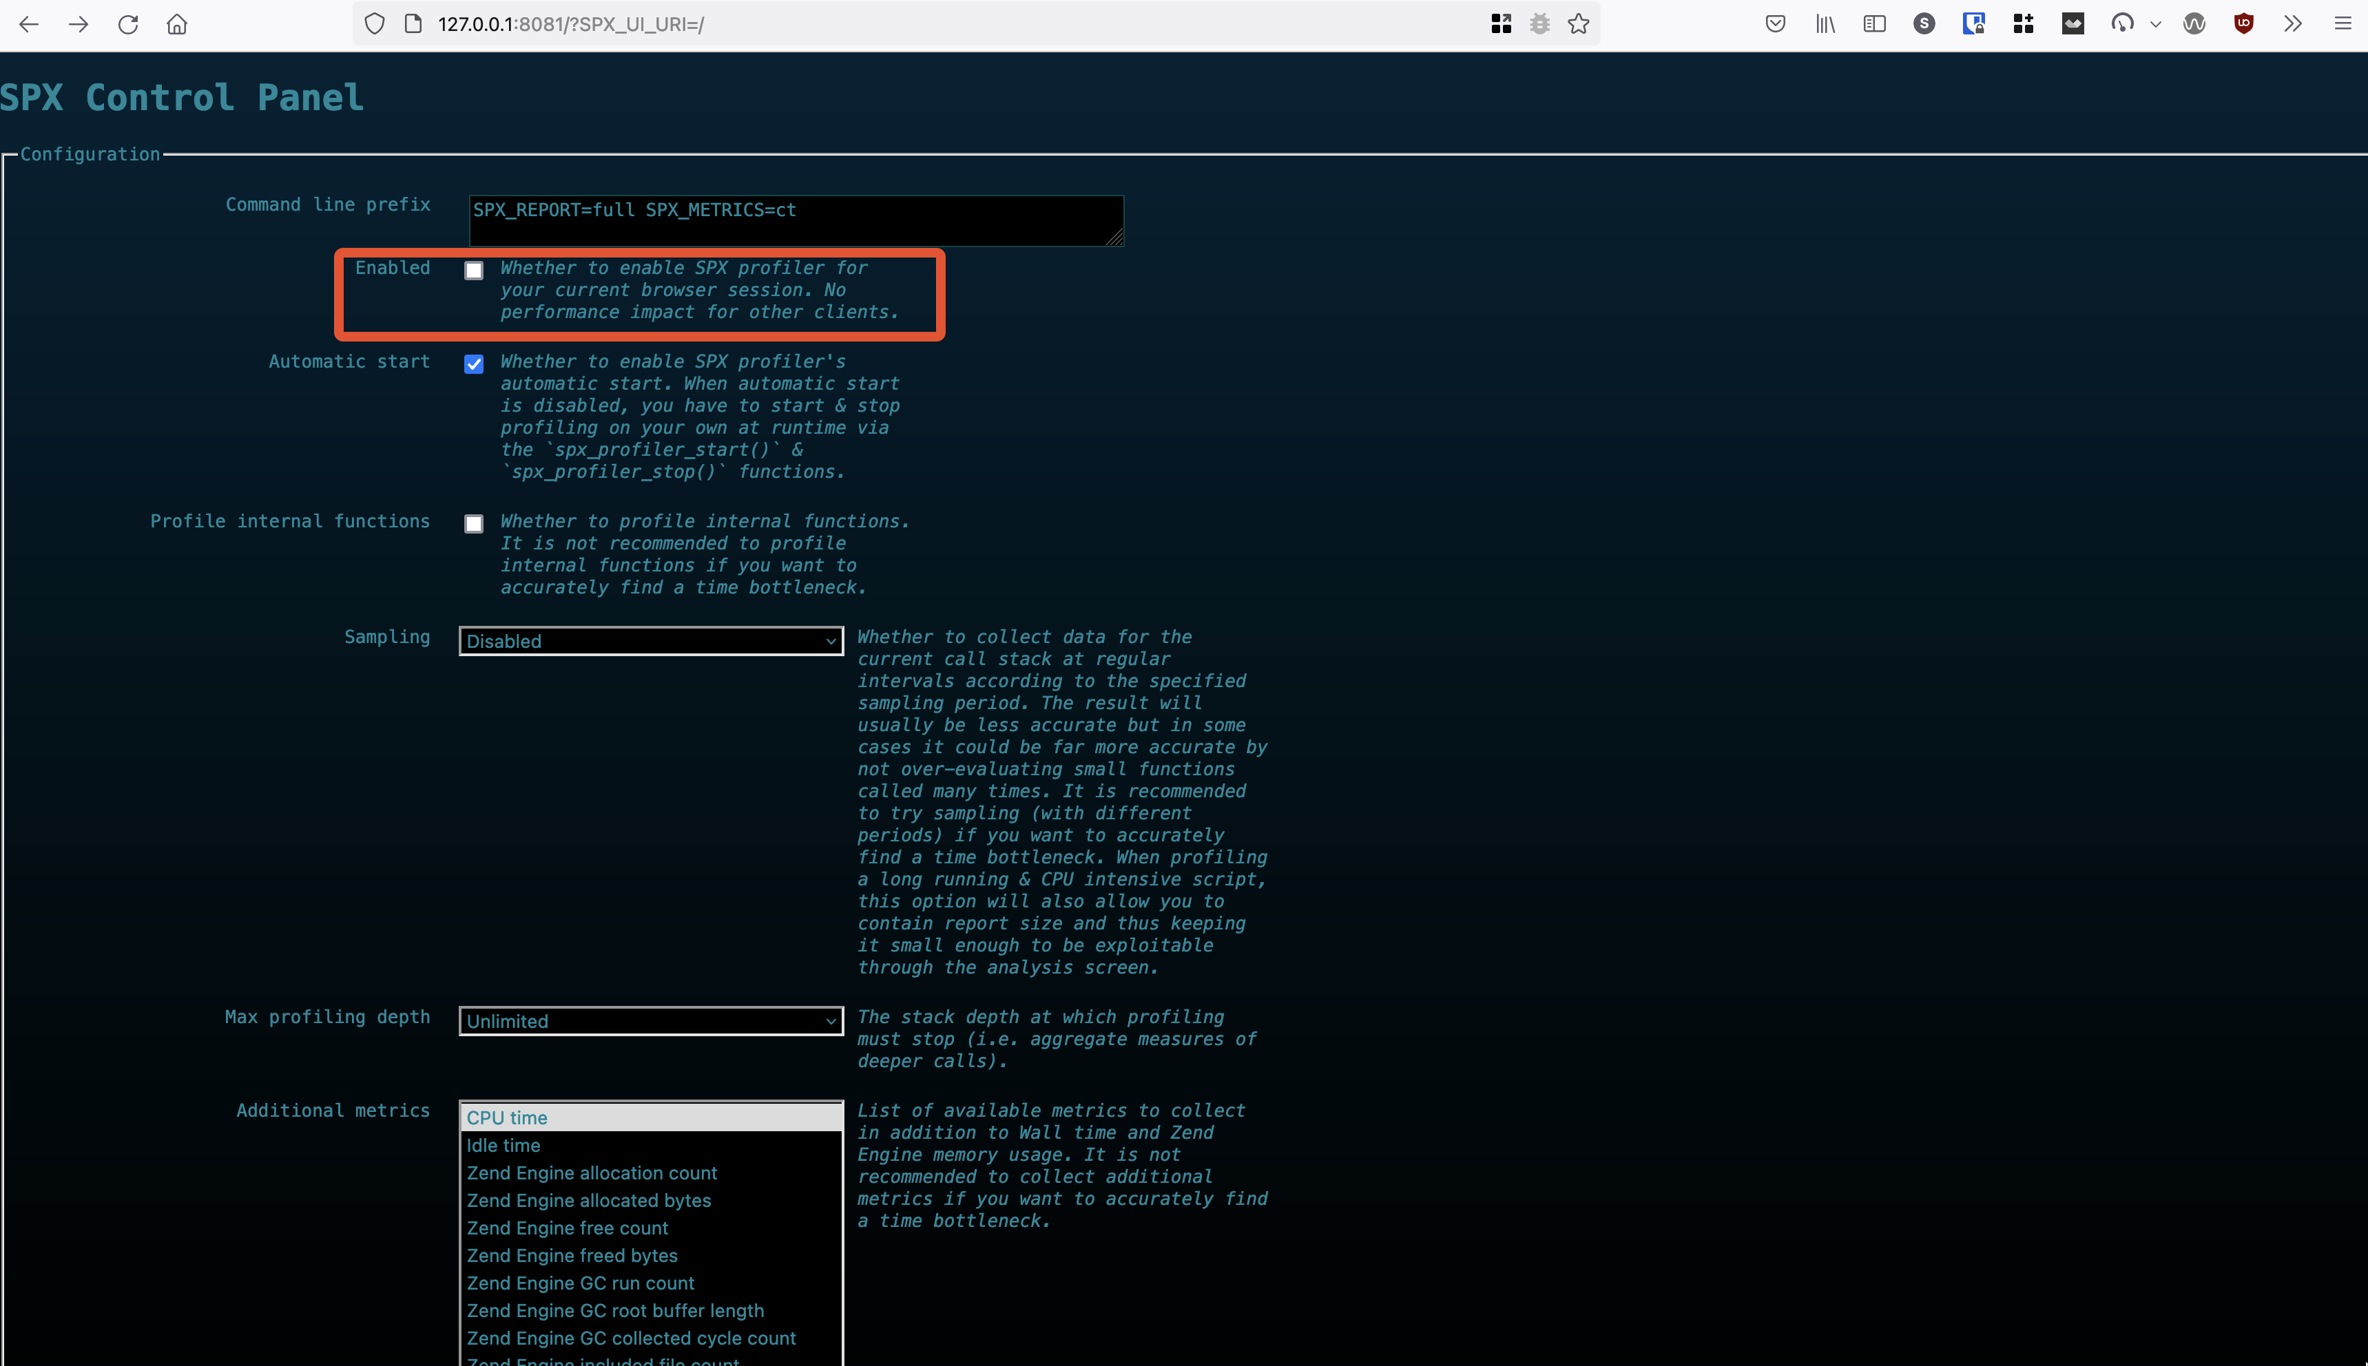This screenshot has height=1366, width=2368.
Task: Click the squares-with-plus extension icon
Action: [x=2024, y=24]
